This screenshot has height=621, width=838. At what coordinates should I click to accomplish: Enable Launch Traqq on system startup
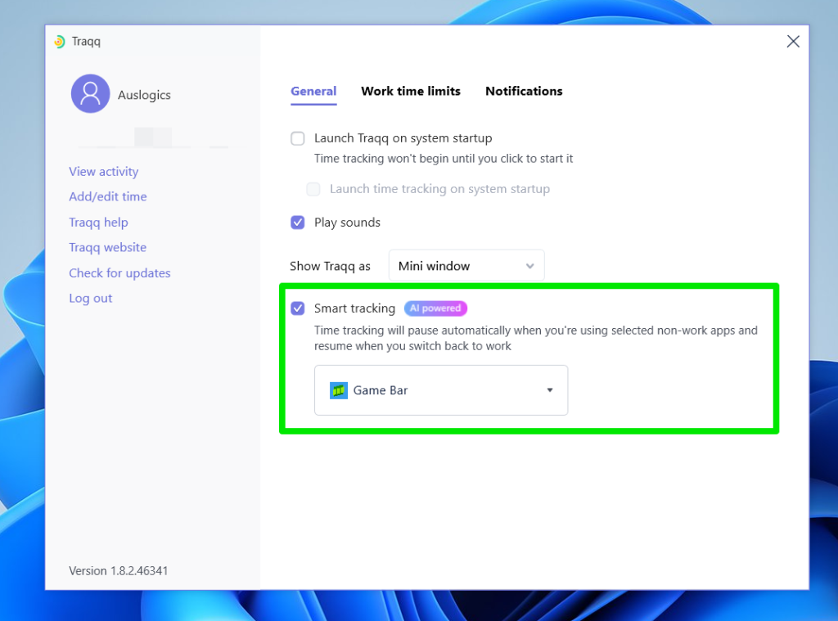click(298, 138)
